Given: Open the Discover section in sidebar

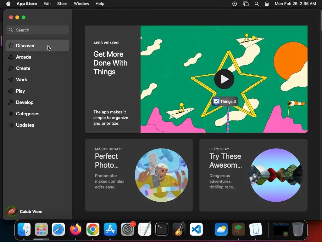Looking at the screenshot, I should (37, 46).
